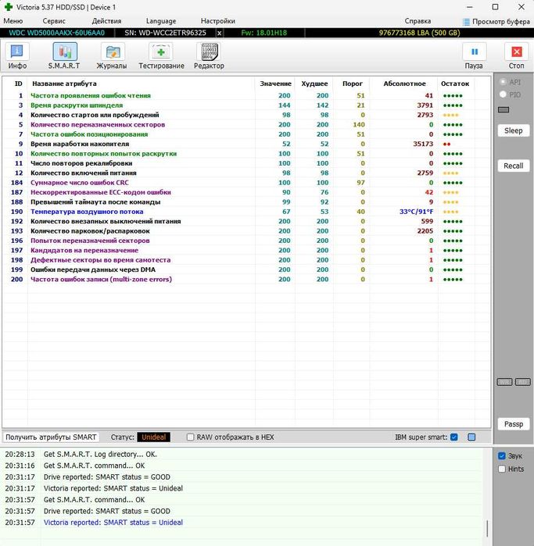Click the Худшее column header
Viewport: 534px width, 546px height.
[x=314, y=84]
